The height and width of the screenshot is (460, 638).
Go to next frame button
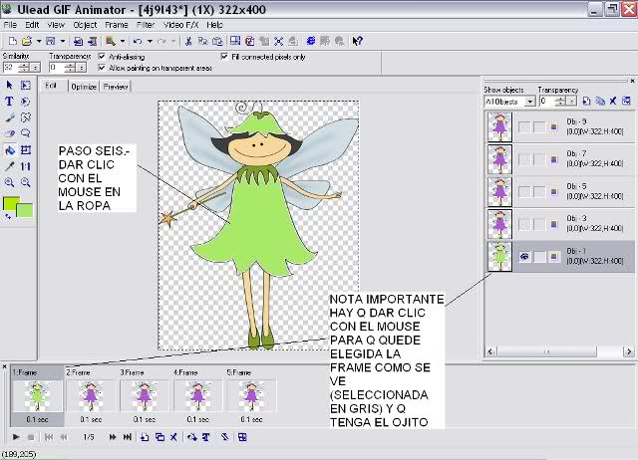pyautogui.click(x=113, y=437)
